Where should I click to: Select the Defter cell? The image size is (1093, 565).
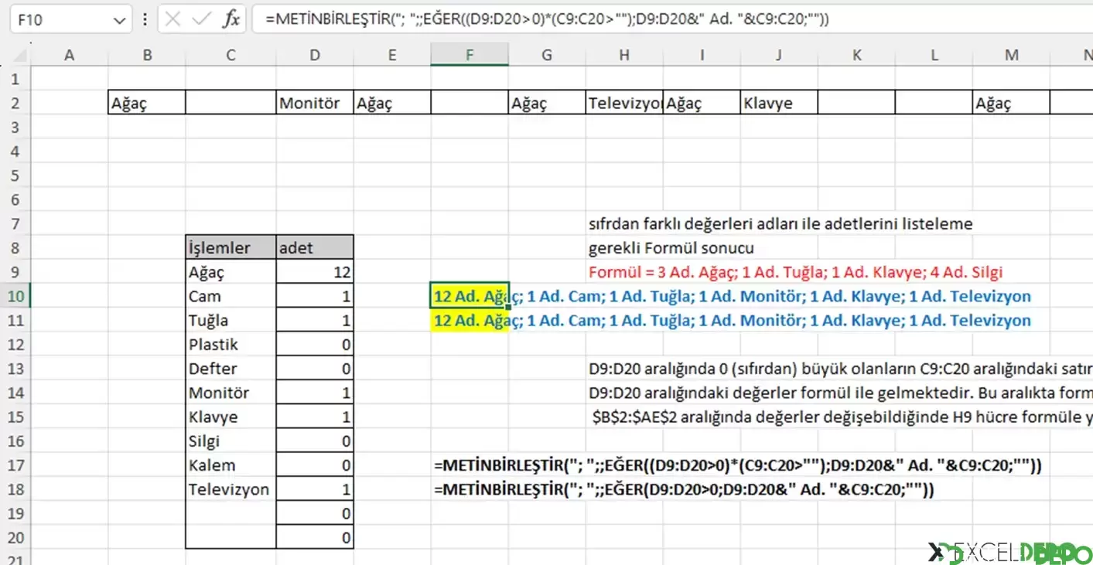click(231, 369)
